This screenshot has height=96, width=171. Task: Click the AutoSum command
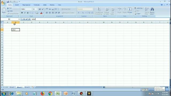click(139, 8)
